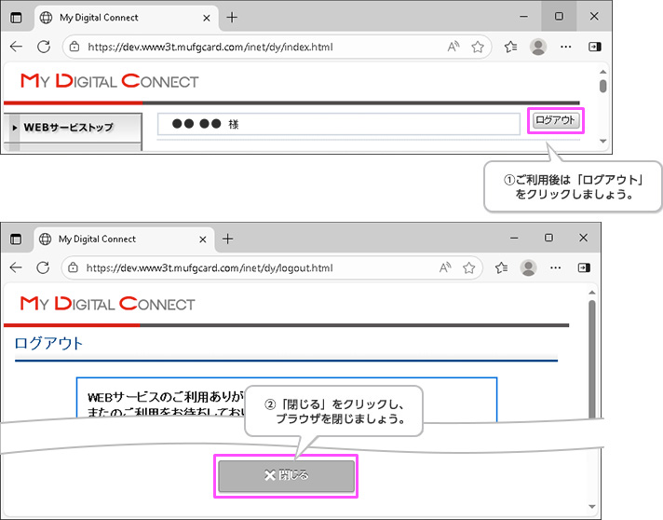Viewport: 663px width, 520px height.
Task: Open the tab actions menu in the upper window
Action: [x=16, y=17]
